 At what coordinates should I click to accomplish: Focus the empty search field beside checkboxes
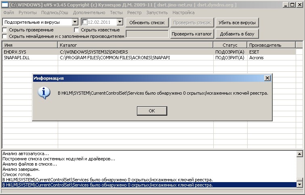coord(147,34)
